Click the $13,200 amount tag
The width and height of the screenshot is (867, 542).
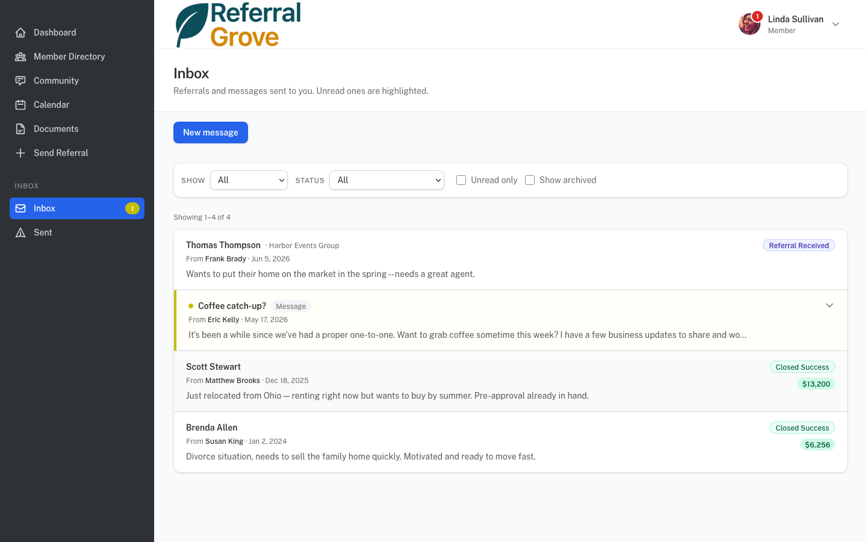[816, 384]
